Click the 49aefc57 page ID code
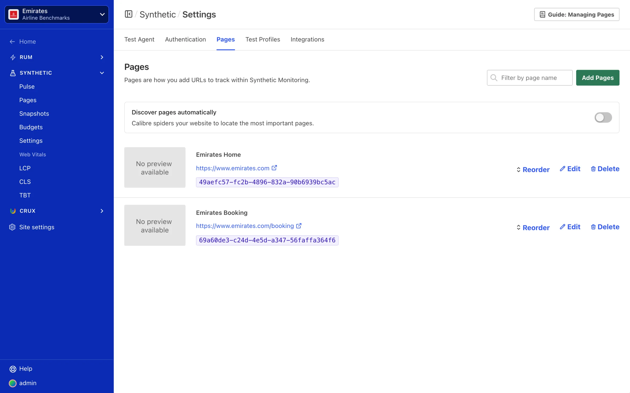The height and width of the screenshot is (393, 630). point(267,182)
